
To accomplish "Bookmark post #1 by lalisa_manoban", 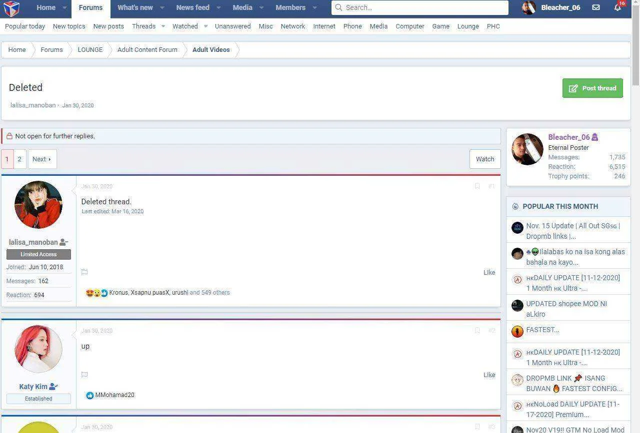I will click(477, 186).
